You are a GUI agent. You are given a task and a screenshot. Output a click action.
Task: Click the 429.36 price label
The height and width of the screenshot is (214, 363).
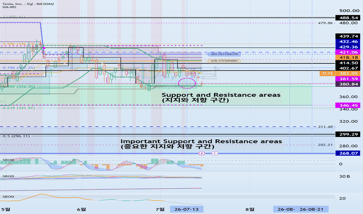348,47
